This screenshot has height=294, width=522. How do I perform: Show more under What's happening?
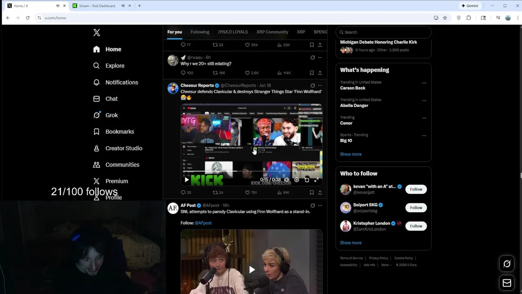coord(351,154)
